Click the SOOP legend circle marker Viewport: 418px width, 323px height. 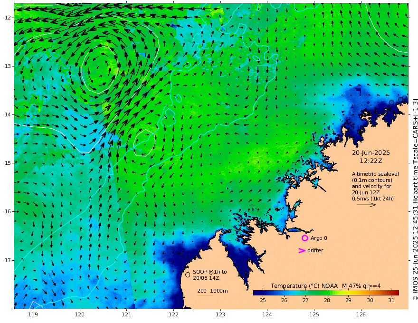tap(188, 275)
